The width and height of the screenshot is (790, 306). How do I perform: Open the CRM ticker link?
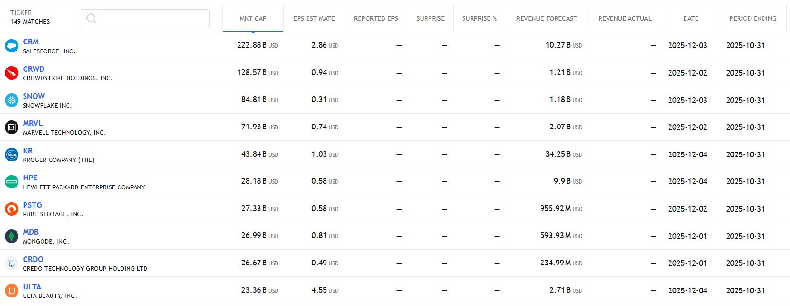click(31, 42)
